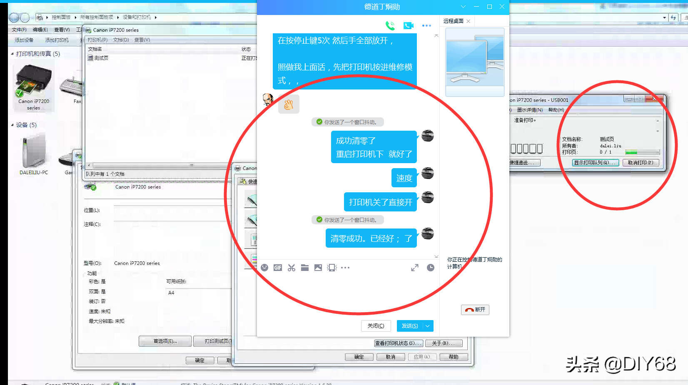The image size is (688, 385).
Task: Open the 查看(V) menu in Explorer
Action: click(62, 30)
